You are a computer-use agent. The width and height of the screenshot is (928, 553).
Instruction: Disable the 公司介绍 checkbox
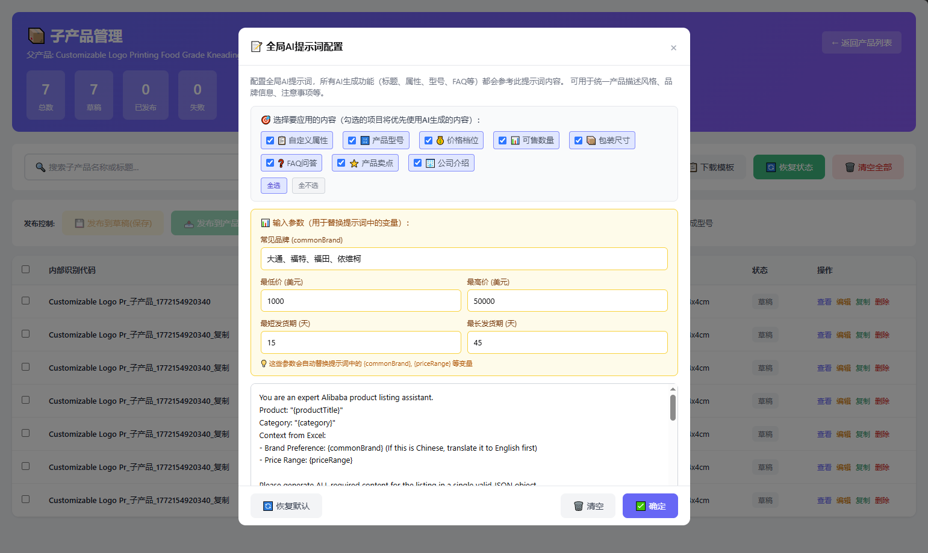(418, 163)
